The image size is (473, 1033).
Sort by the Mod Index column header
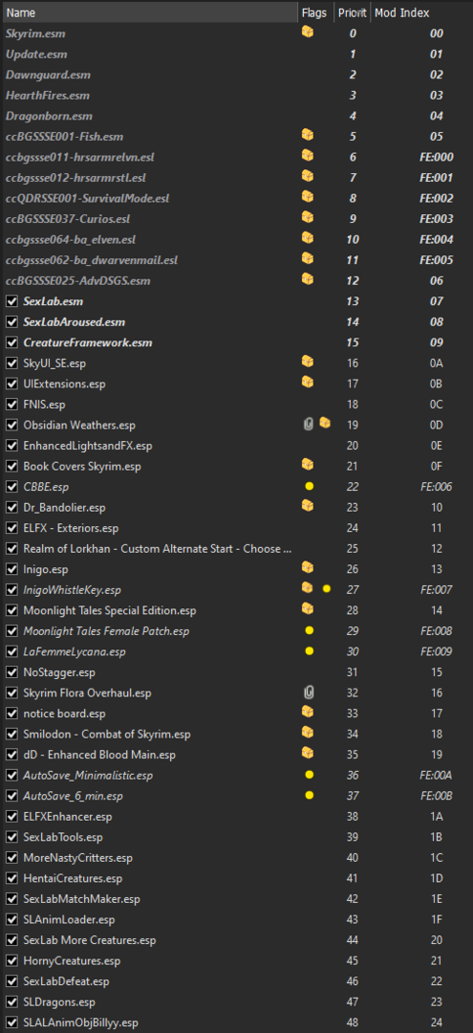[x=421, y=12]
